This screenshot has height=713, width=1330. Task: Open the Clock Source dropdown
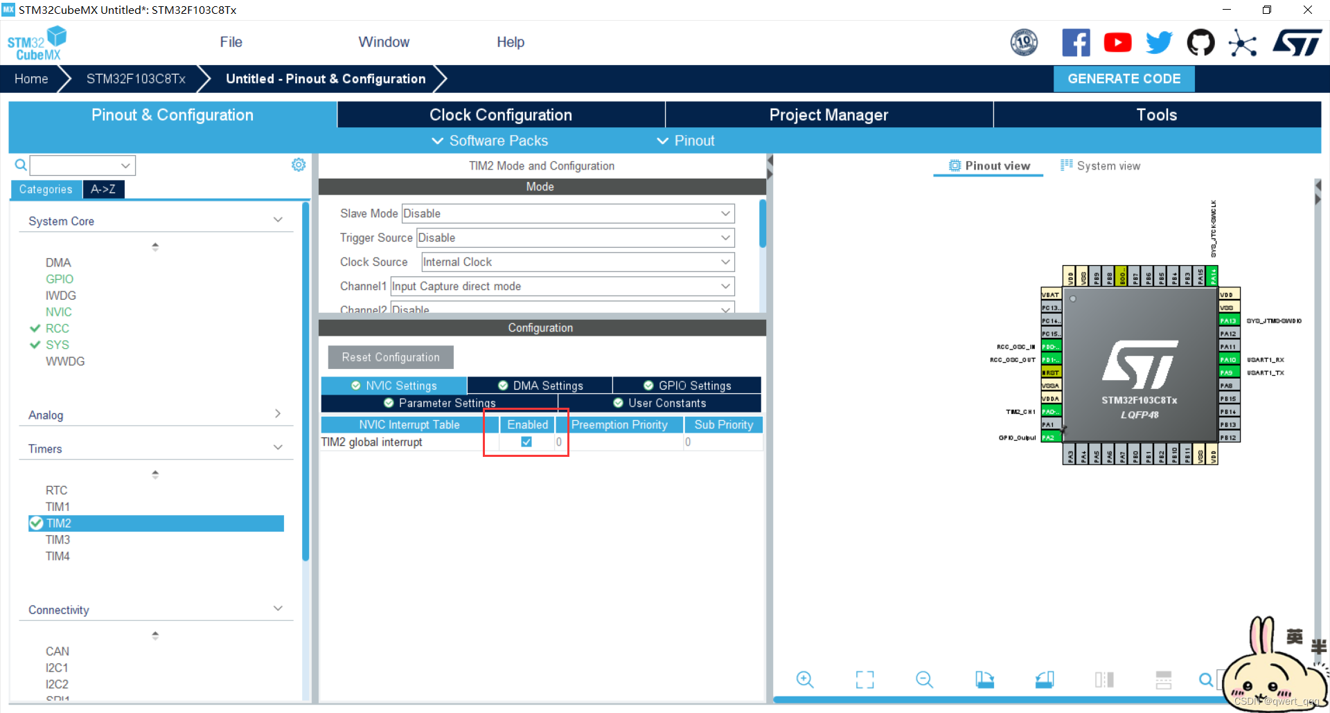coord(578,262)
